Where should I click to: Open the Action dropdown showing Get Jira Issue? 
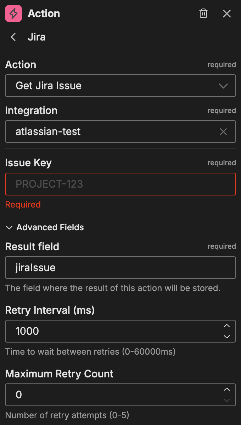click(x=120, y=86)
